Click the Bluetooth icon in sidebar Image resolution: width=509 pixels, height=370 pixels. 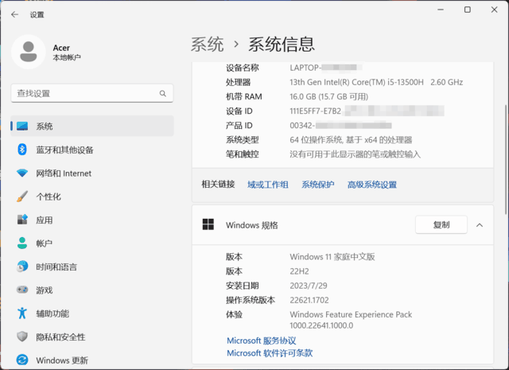point(22,150)
